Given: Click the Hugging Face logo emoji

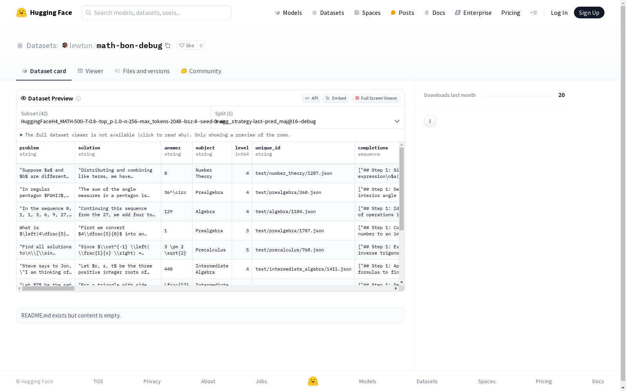Looking at the screenshot, I should click(22, 13).
